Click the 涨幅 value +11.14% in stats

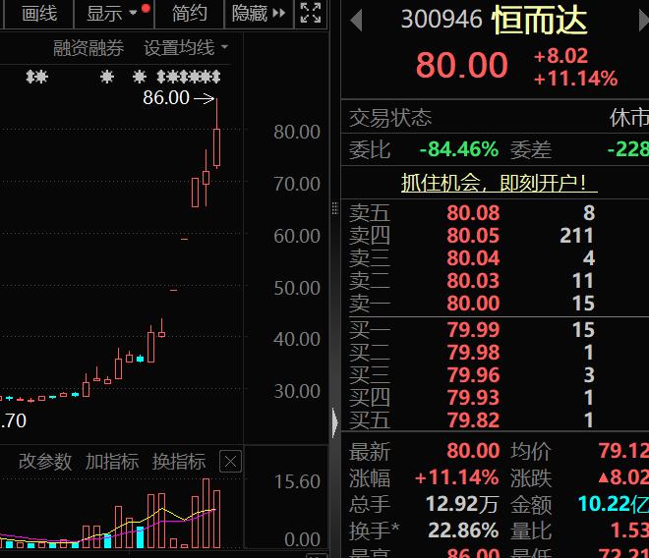(456, 477)
